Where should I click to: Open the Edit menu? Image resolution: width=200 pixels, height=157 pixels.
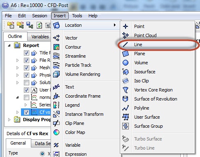pyautogui.click(x=22, y=16)
